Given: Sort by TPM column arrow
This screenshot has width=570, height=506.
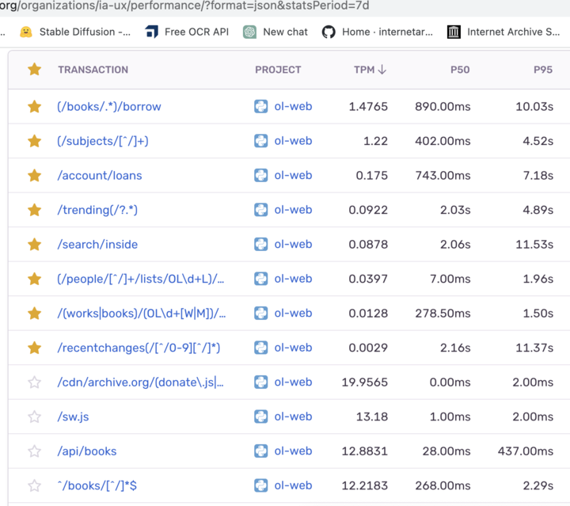Looking at the screenshot, I should coord(382,70).
